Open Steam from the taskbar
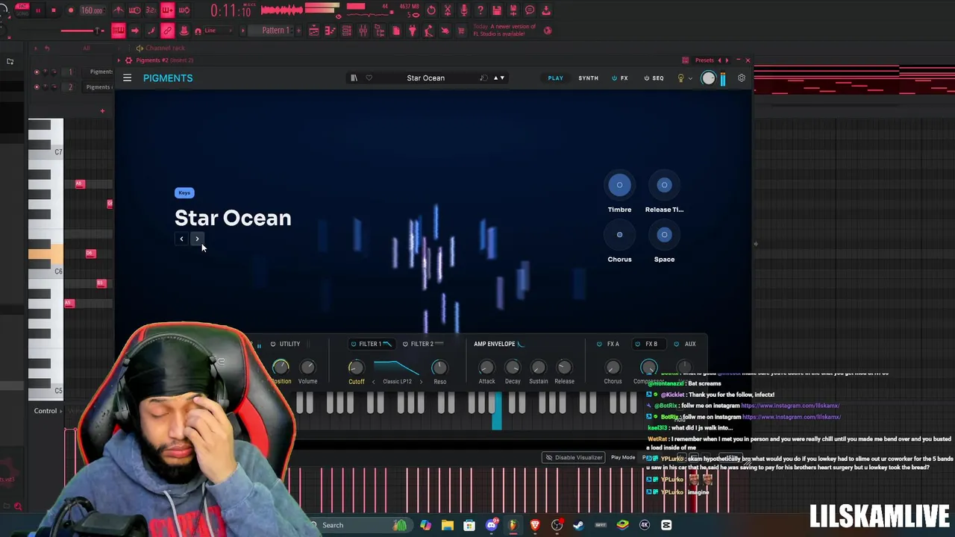 pos(578,525)
